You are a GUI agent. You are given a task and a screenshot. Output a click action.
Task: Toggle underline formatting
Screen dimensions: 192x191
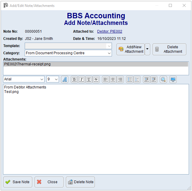pos(89,79)
